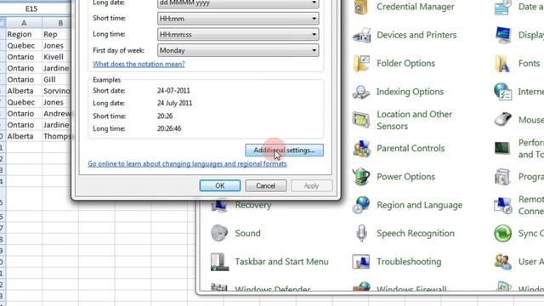Expand the Short time format dropdown
Image resolution: width=544 pixels, height=306 pixels.
click(238, 19)
